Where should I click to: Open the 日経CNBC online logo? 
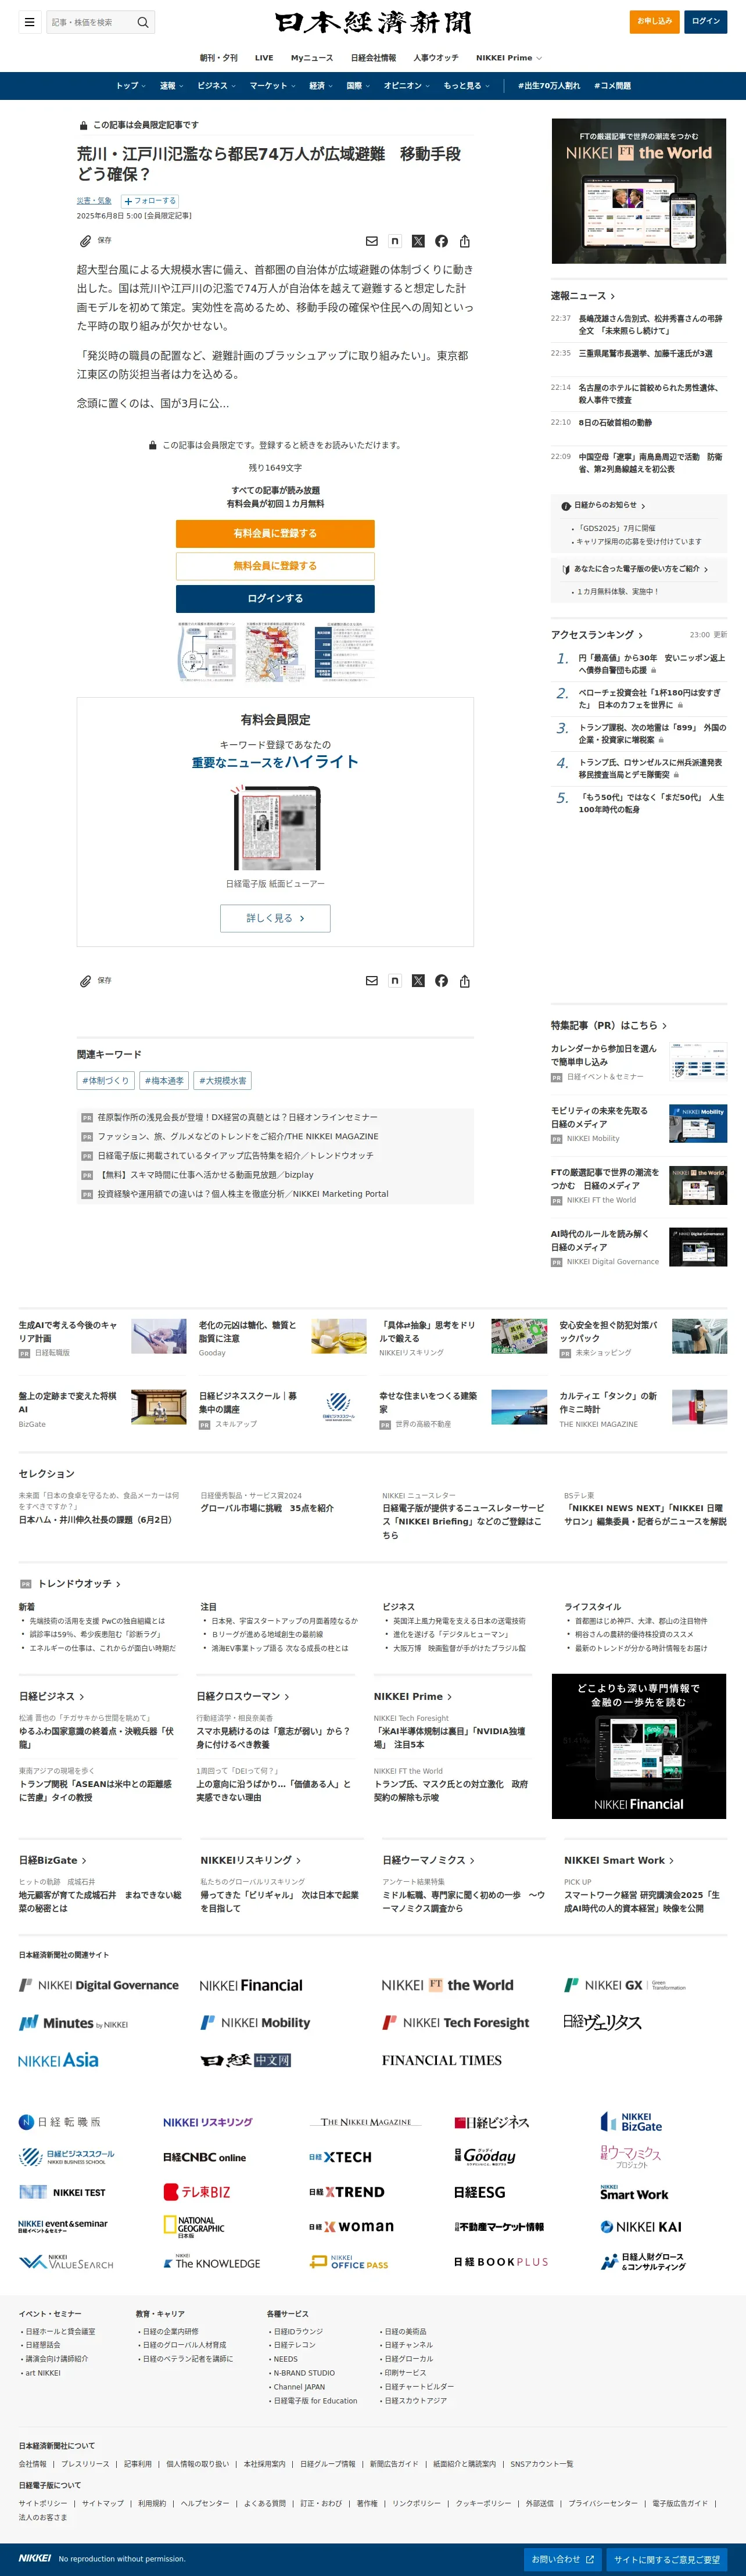pyautogui.click(x=204, y=2157)
